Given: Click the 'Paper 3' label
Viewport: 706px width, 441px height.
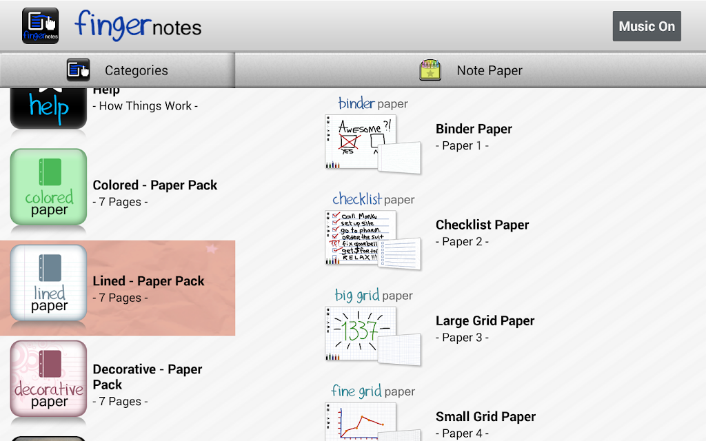Looking at the screenshot, I should 462,338.
